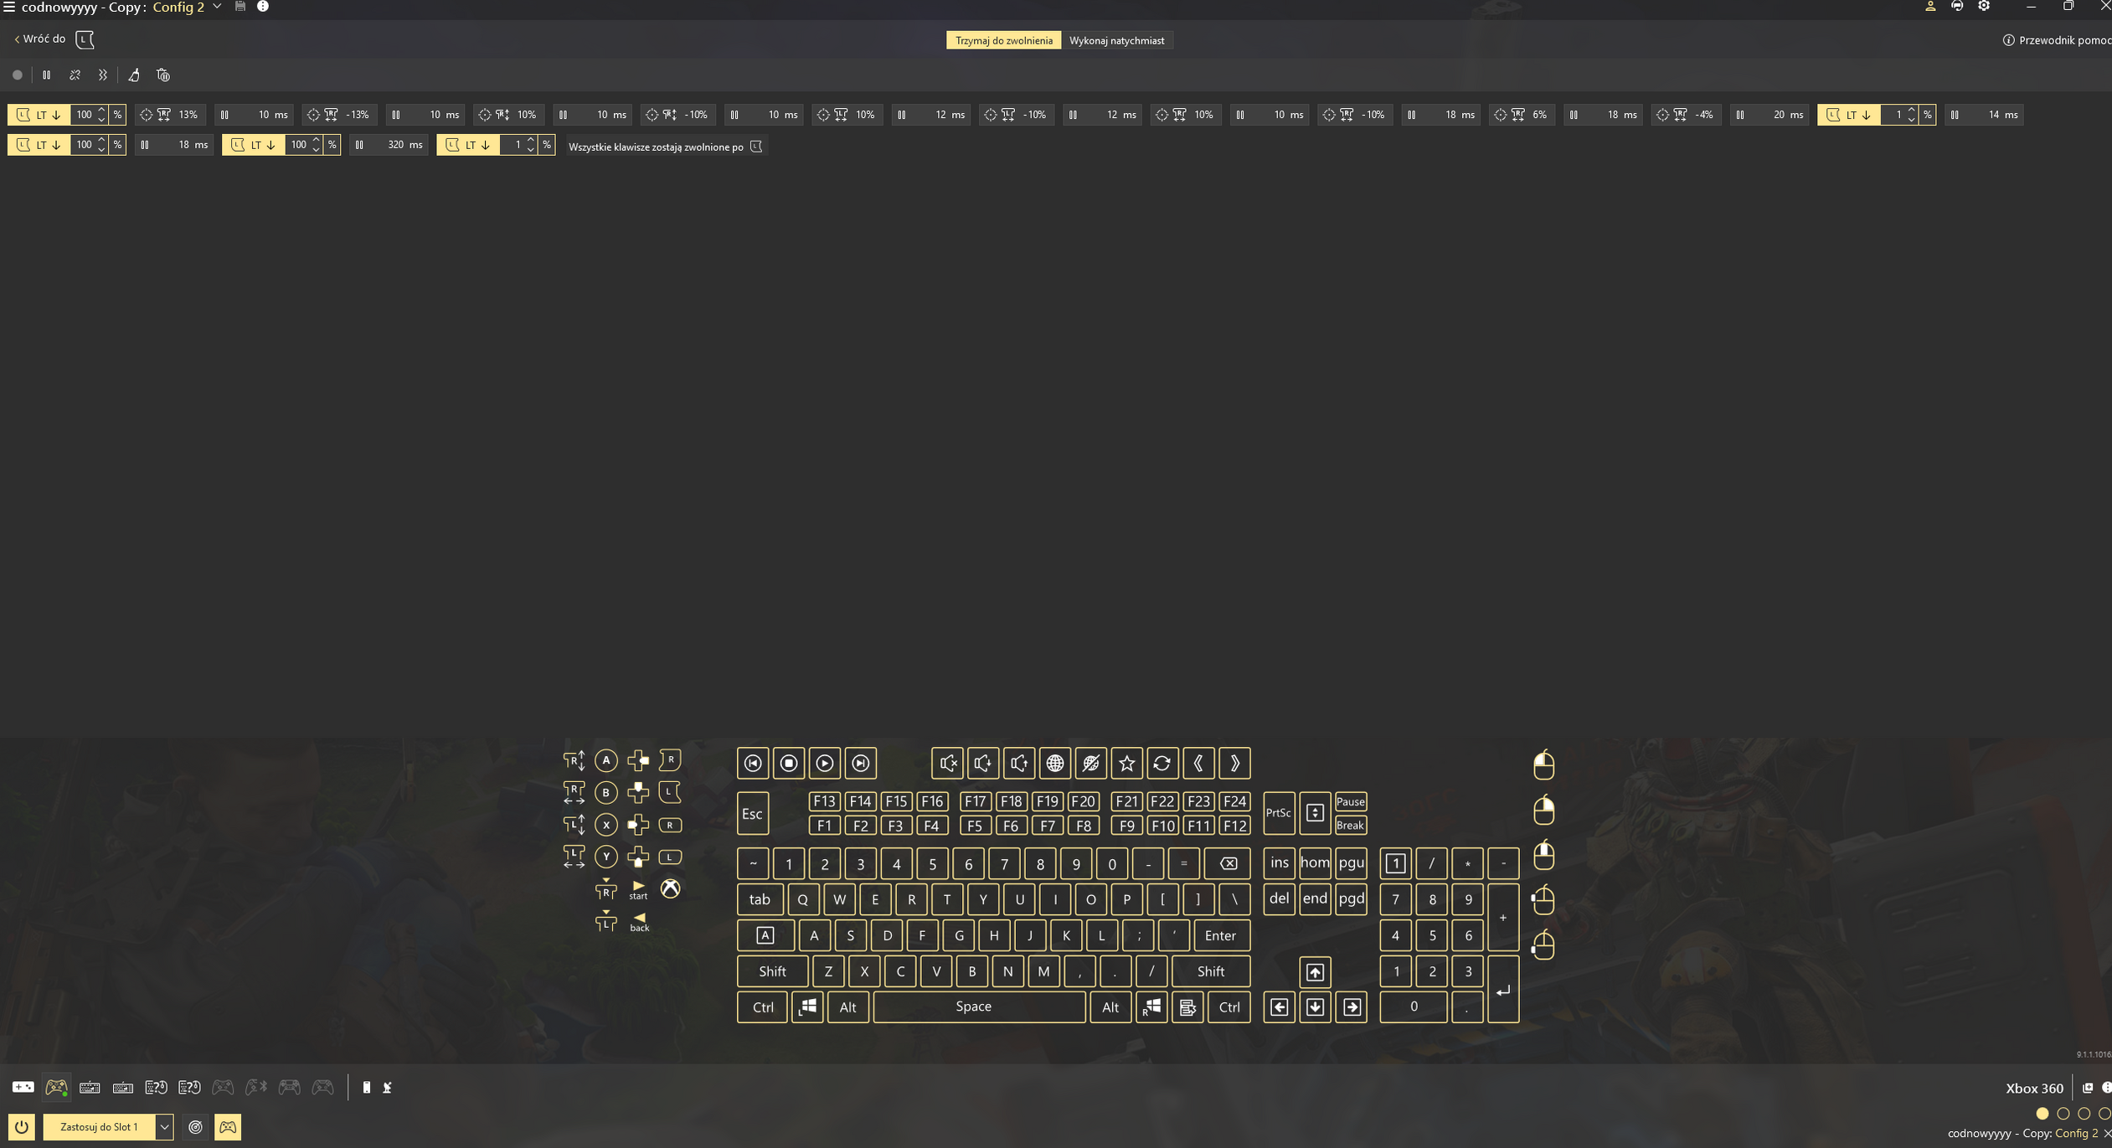Select first slot radio dot at bottom right
Viewport: 2112px width, 1148px height.
tap(2042, 1114)
